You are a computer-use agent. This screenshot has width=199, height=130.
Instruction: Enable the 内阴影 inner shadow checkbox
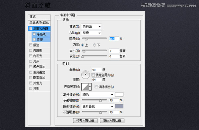[x=31, y=50]
